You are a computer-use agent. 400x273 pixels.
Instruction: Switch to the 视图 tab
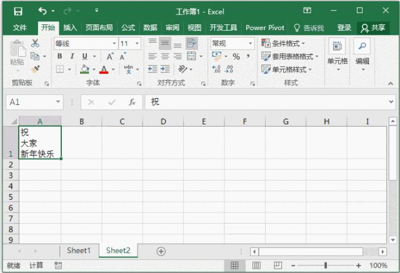[x=194, y=27]
